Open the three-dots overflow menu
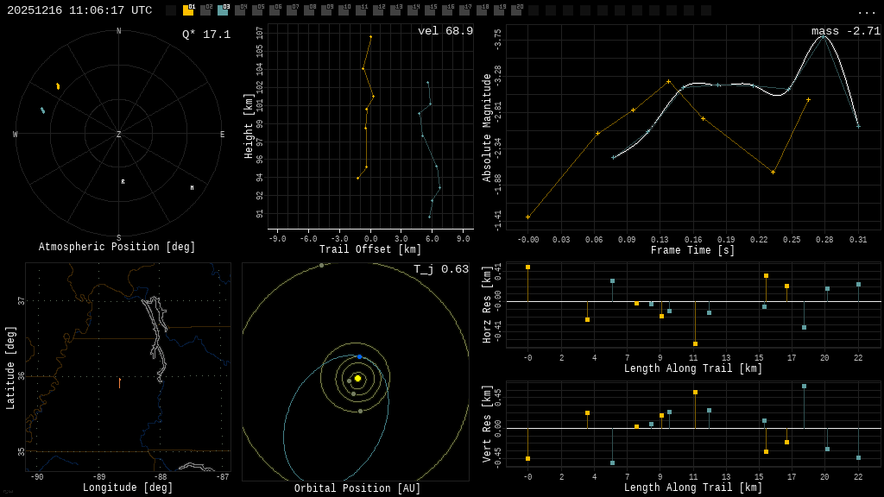This screenshot has height=497, width=884. tap(866, 11)
